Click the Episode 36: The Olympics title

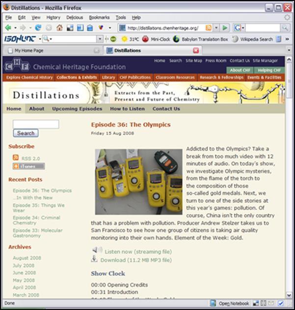131,125
